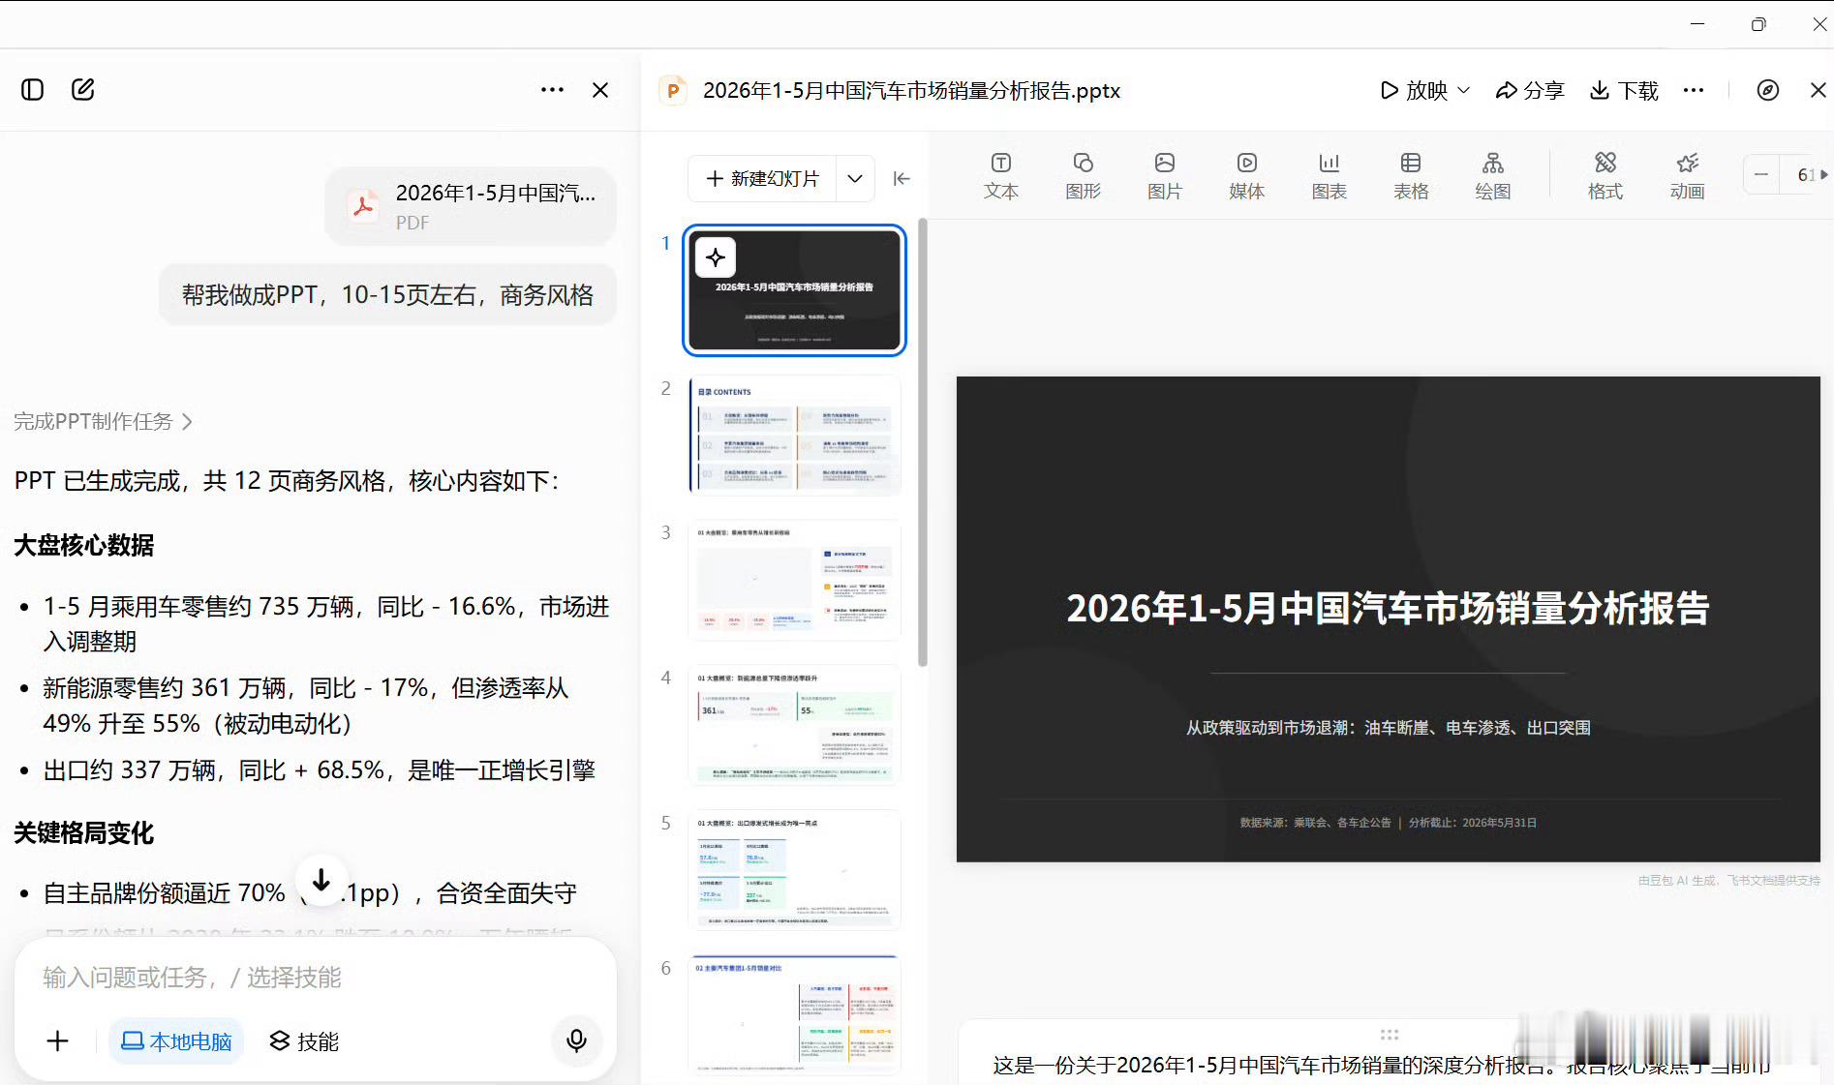Click the AI sparkle icon on slide 1

[x=716, y=257]
